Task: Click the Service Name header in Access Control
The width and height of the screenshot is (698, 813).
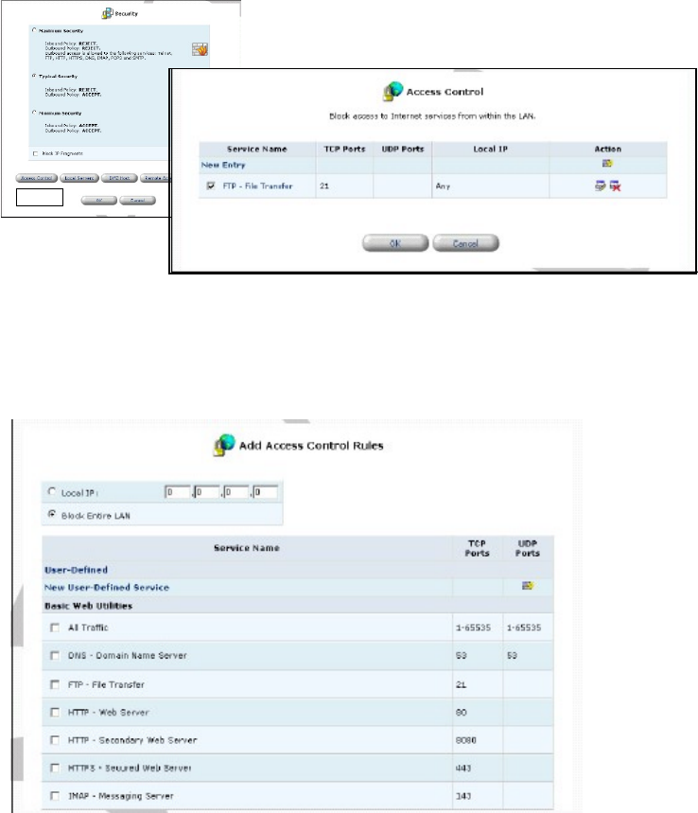Action: coord(257,149)
